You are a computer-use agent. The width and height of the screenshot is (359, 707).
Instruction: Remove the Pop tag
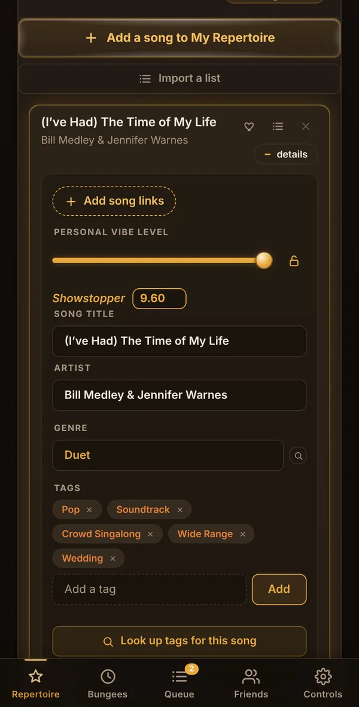click(x=89, y=510)
